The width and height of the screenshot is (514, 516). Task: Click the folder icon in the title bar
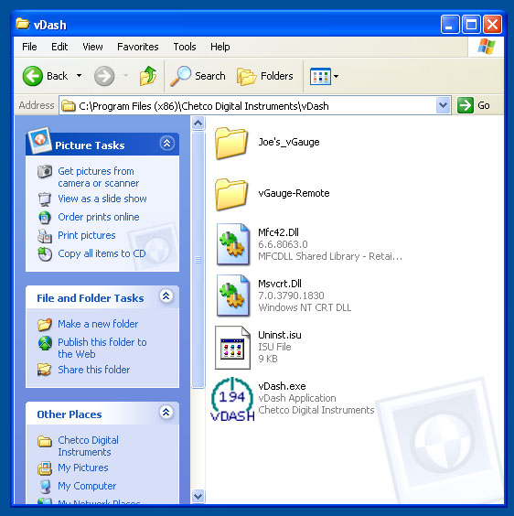[22, 24]
